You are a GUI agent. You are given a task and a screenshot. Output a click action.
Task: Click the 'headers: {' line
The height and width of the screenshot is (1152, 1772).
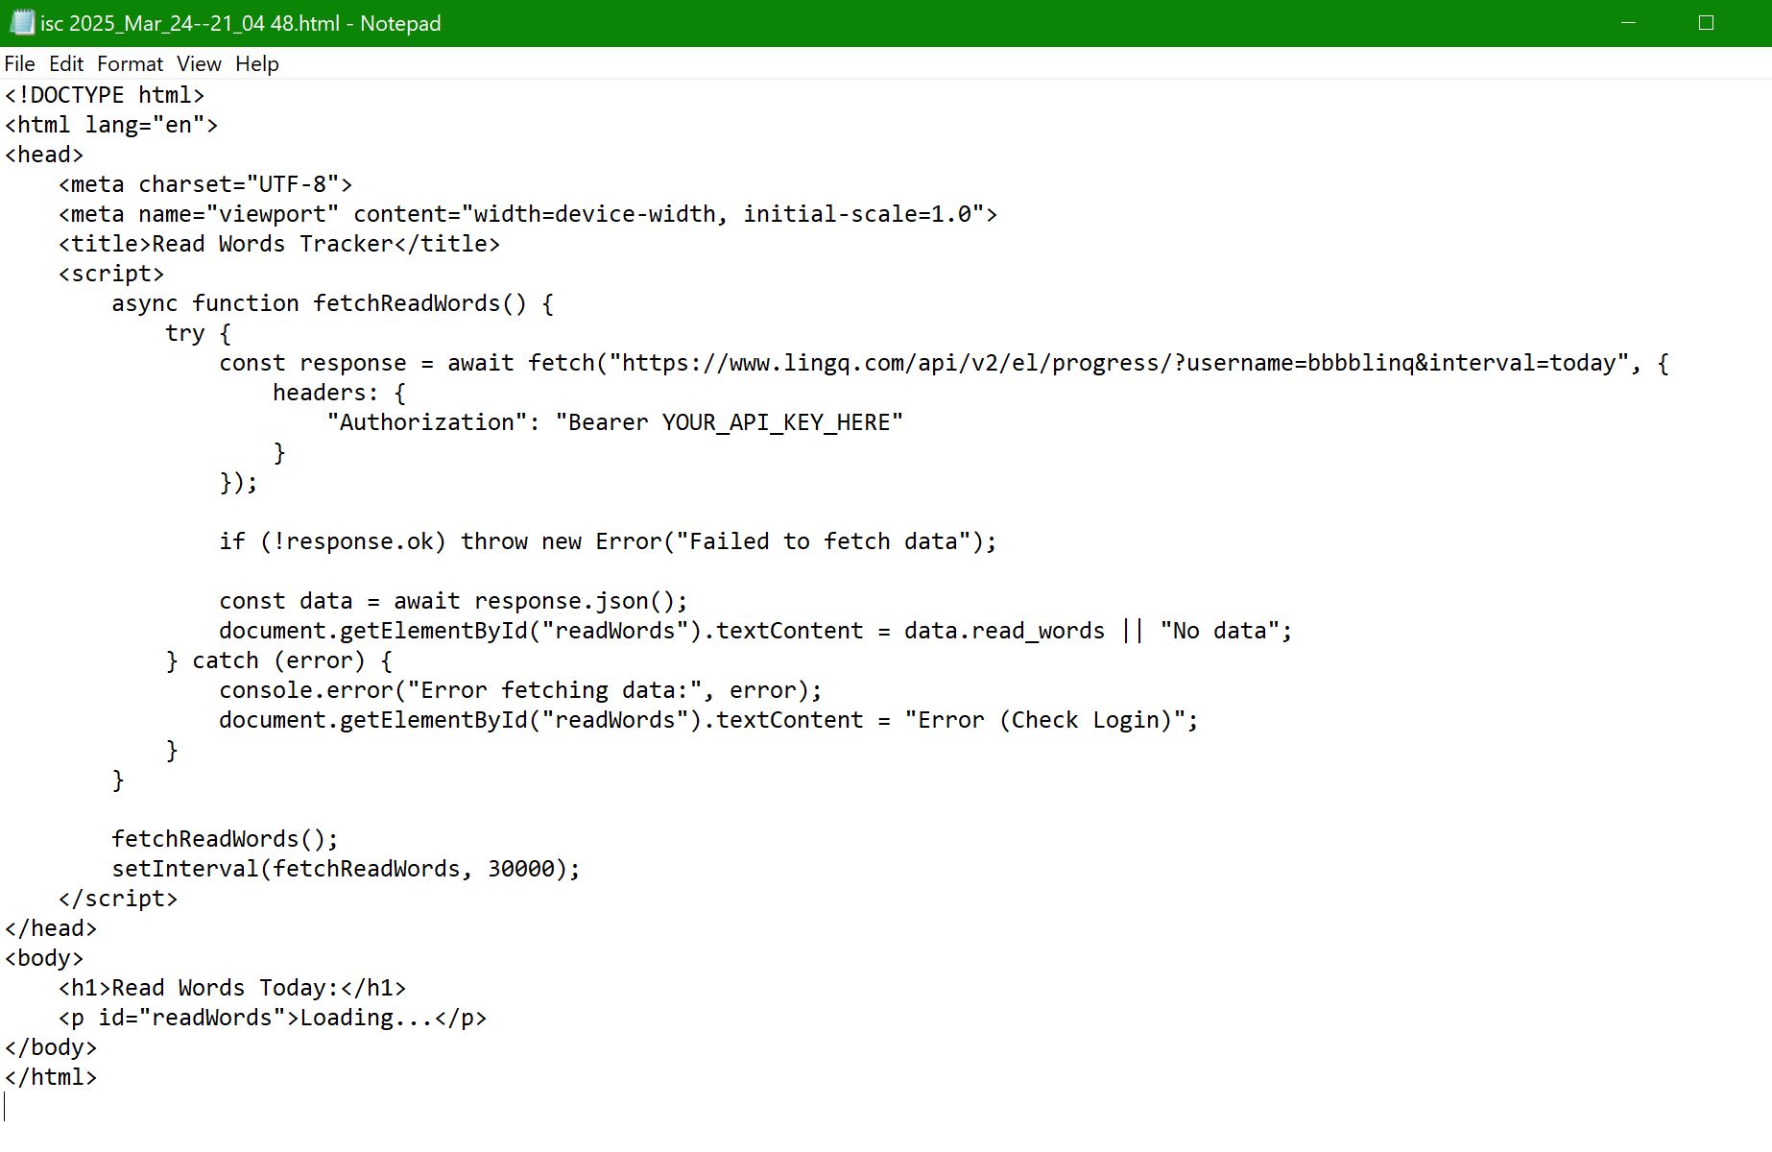tap(340, 393)
